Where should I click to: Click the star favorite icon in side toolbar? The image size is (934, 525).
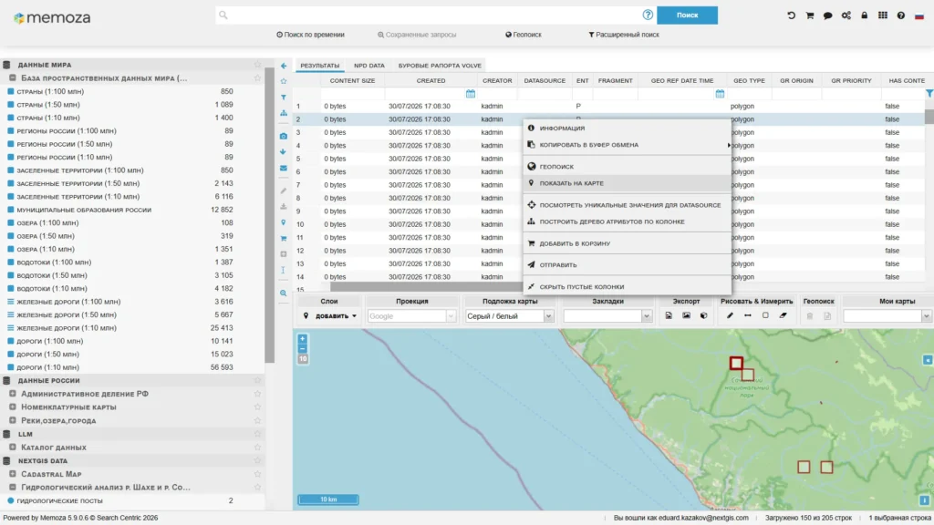[x=284, y=81]
